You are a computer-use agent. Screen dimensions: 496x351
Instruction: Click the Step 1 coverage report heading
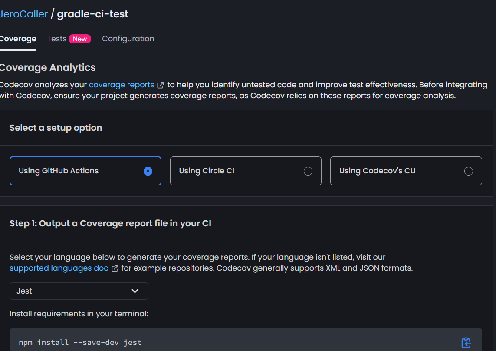coord(110,223)
